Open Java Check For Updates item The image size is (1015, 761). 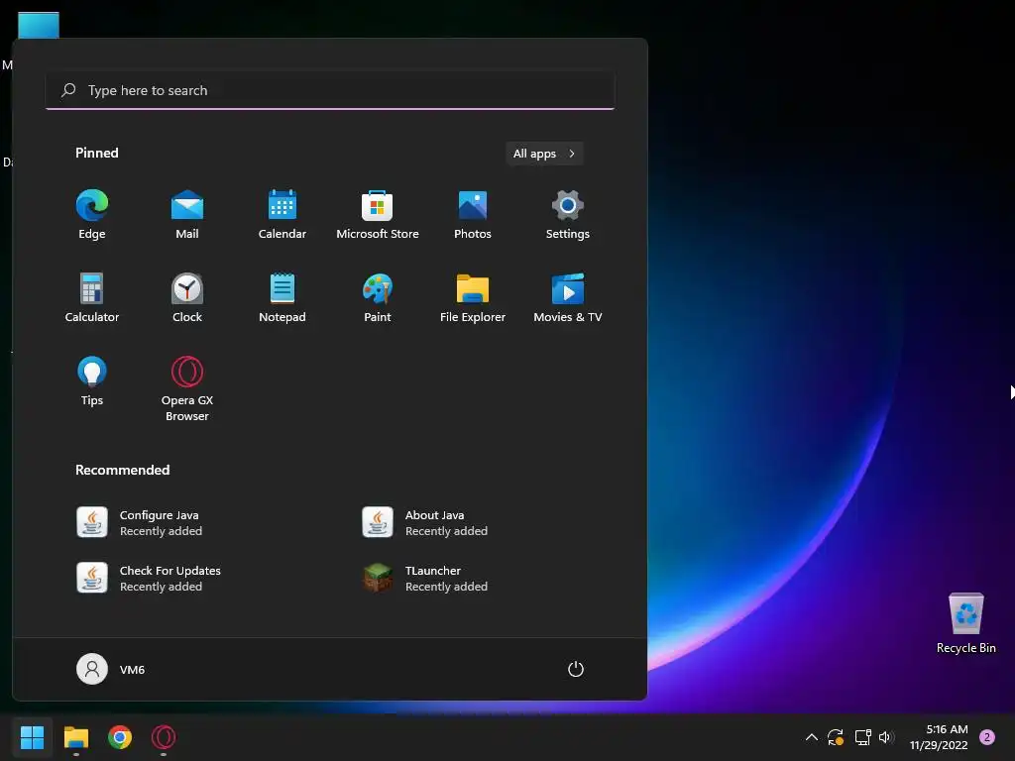pos(149,578)
